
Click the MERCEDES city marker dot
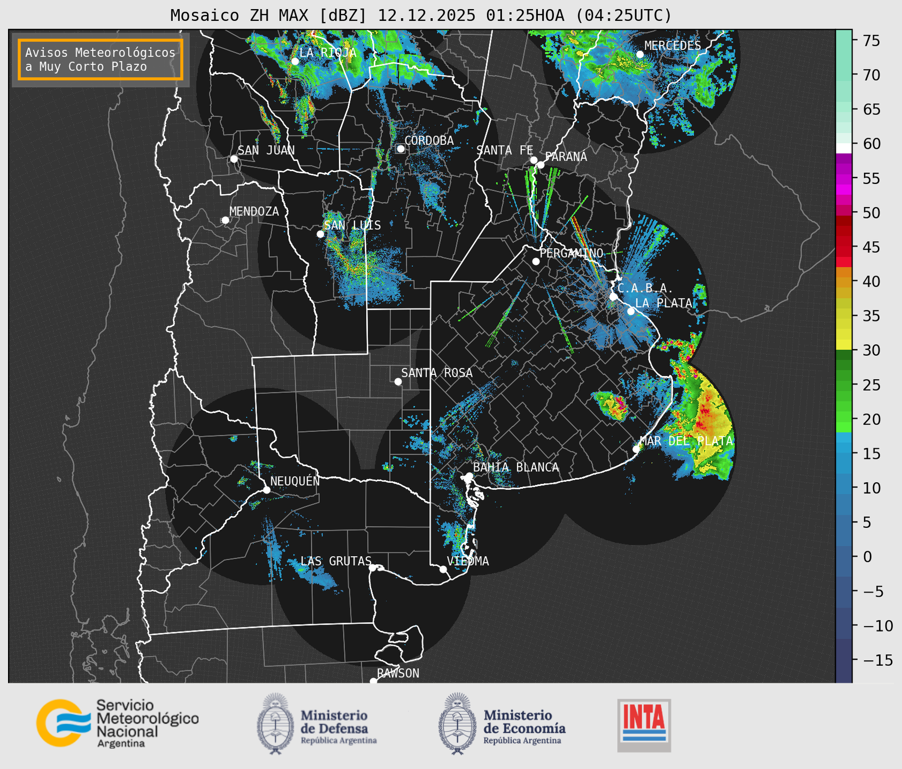[x=640, y=55]
